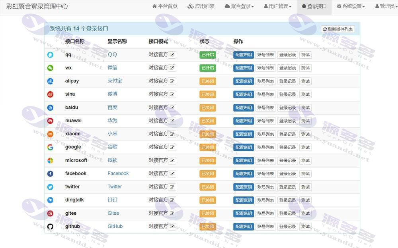Viewport: 398px width, 248px height.
Task: Toggle the 已开启 status for wx
Action: (208, 68)
